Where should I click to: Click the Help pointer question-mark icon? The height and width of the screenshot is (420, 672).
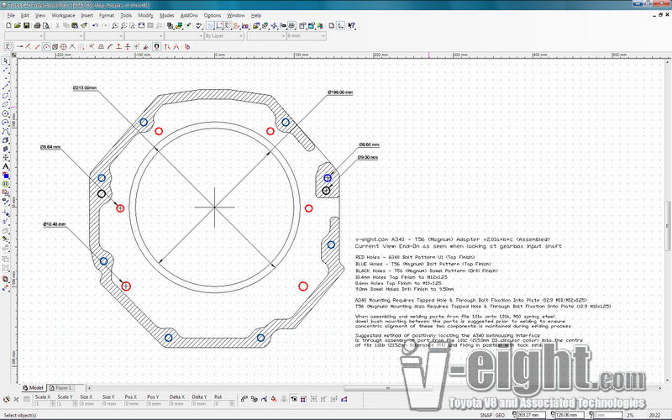(351, 26)
